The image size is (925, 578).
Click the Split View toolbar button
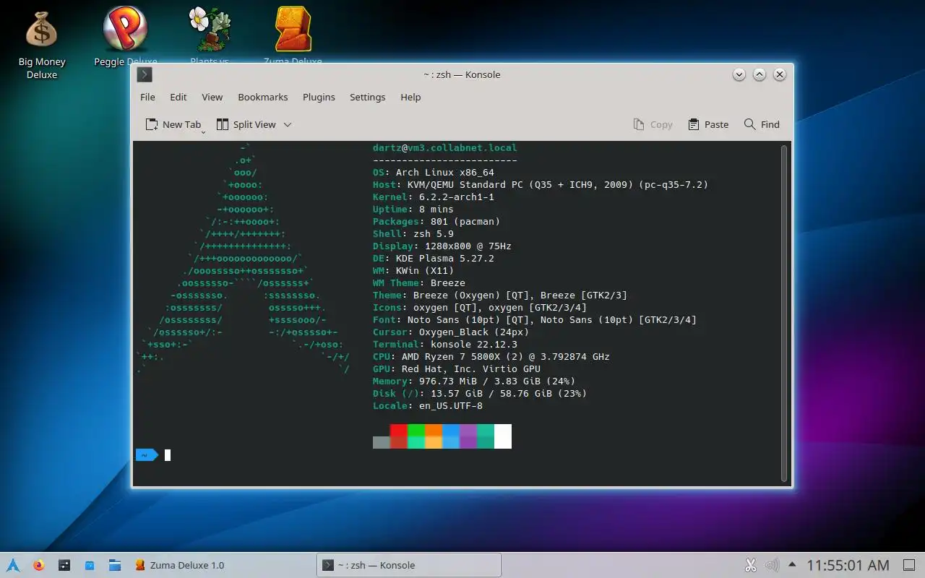point(246,124)
